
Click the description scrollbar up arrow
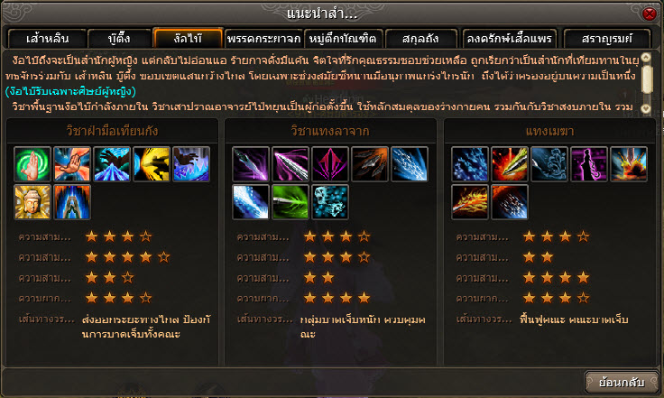pyautogui.click(x=646, y=57)
